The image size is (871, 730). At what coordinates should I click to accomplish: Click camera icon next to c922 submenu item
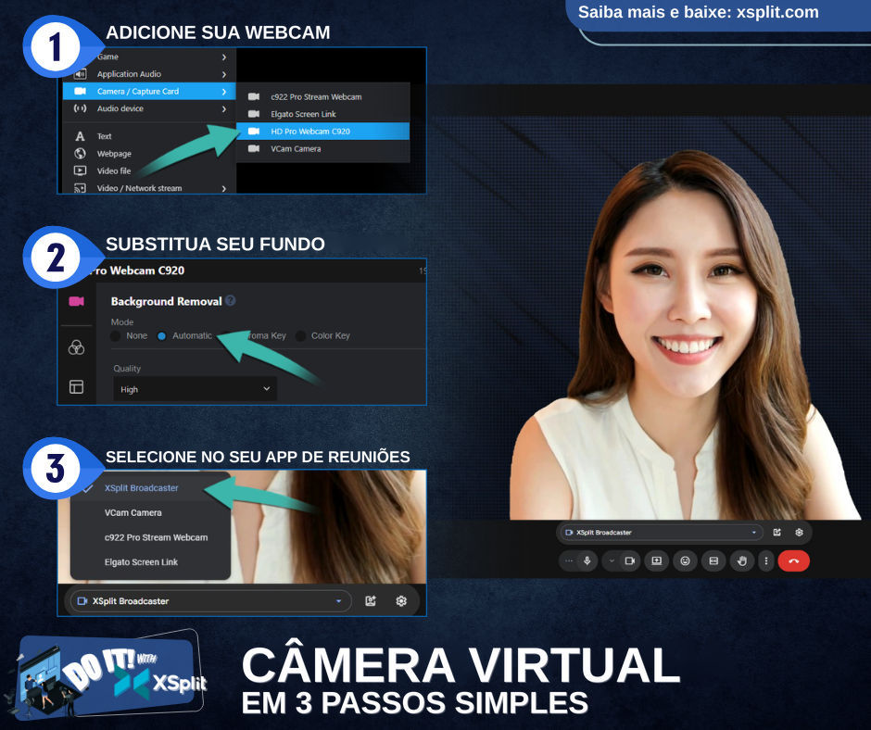pos(254,96)
